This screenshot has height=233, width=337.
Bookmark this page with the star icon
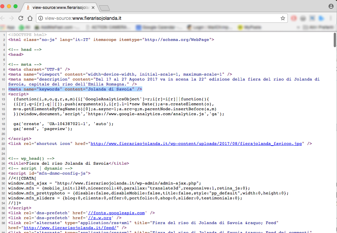283,18
